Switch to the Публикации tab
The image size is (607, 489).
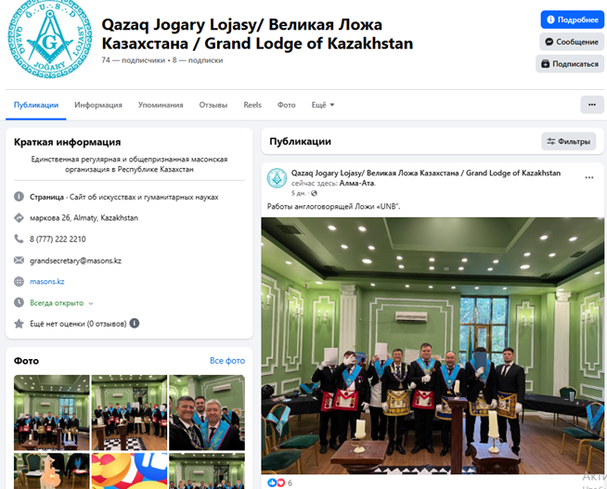tap(36, 105)
